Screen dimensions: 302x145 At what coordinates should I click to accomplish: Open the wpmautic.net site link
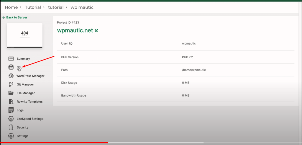pos(75,30)
